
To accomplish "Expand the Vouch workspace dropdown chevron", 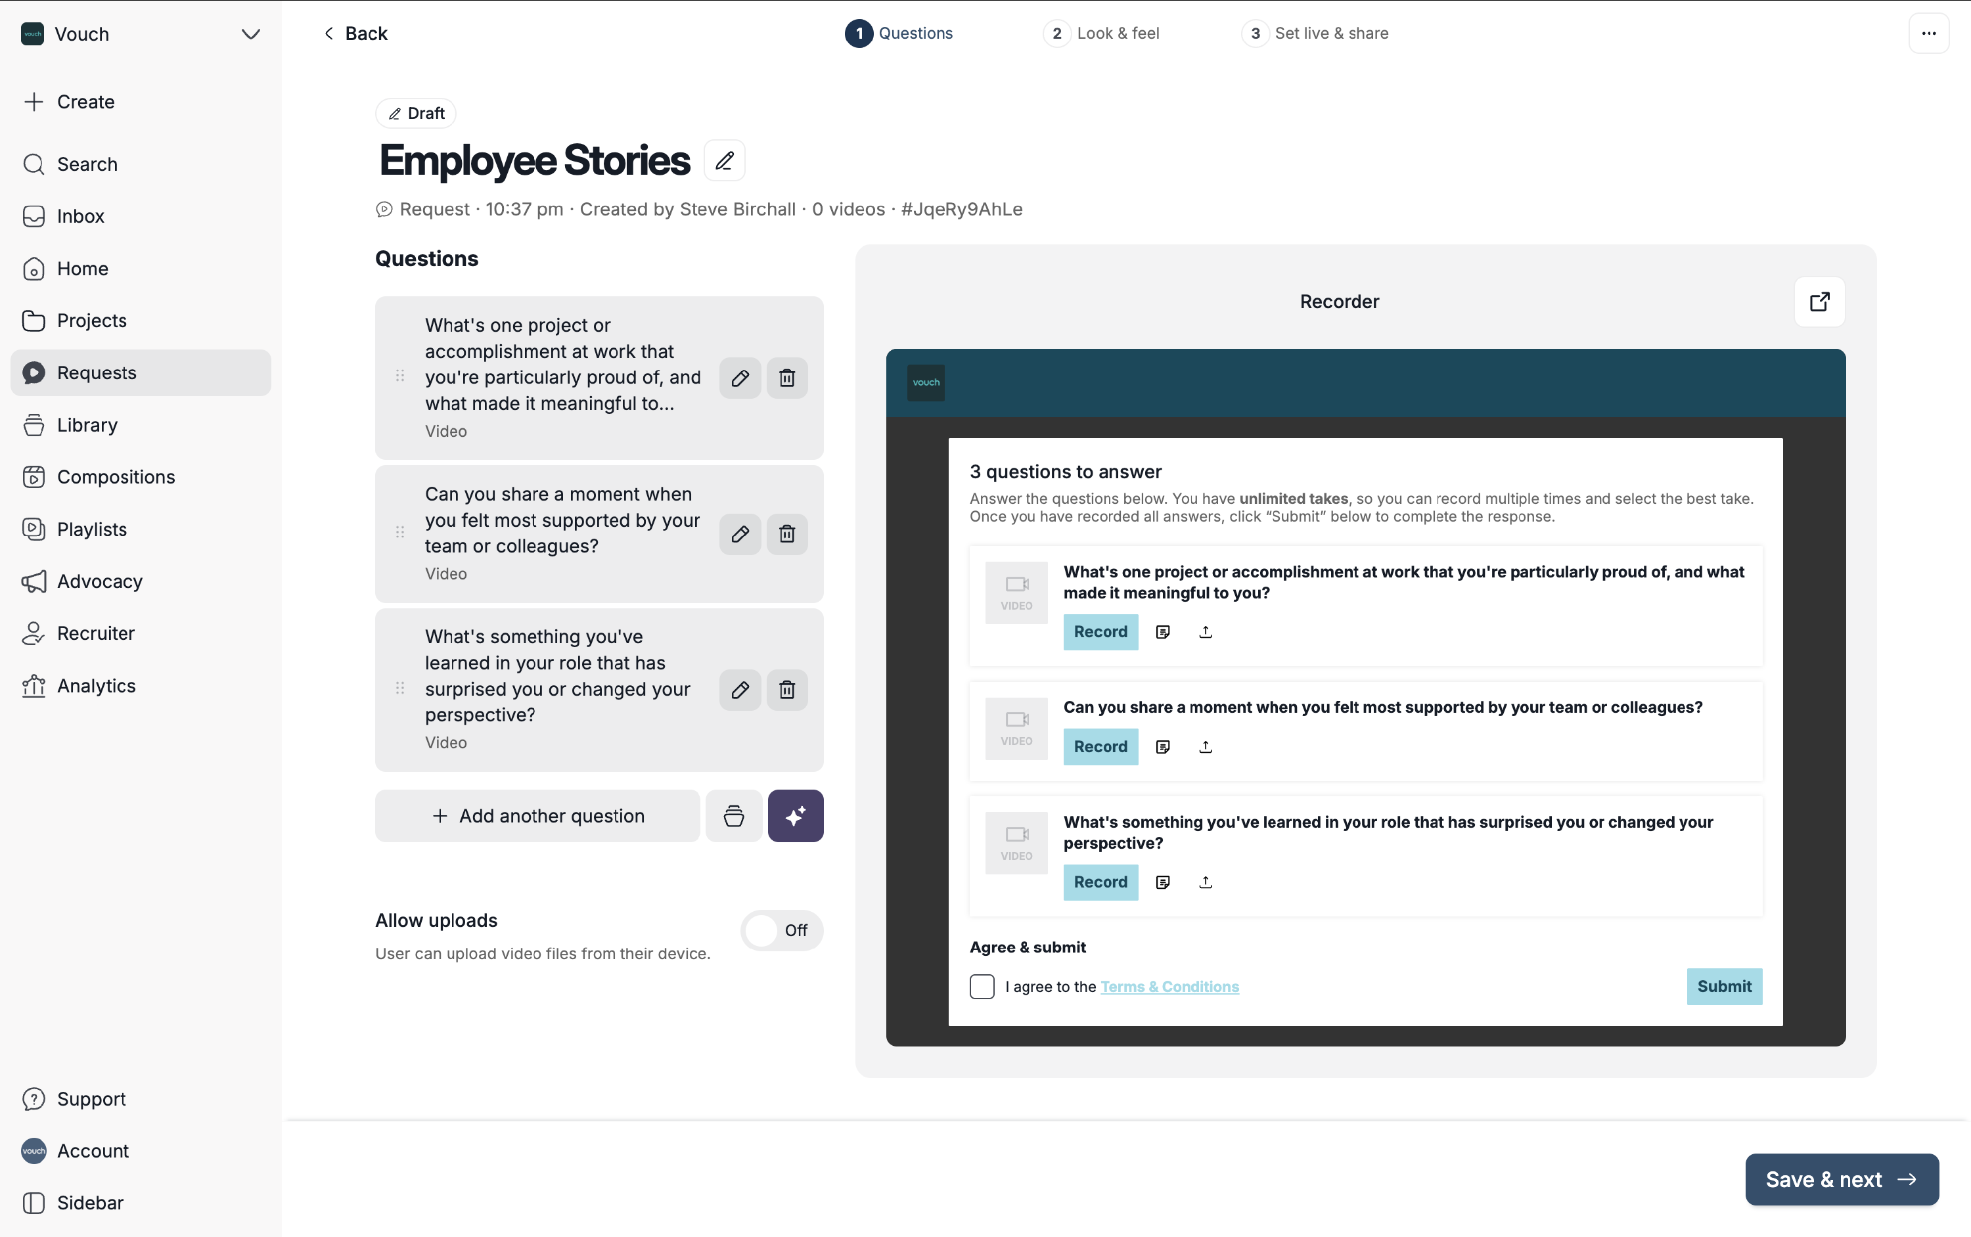I will [x=250, y=34].
